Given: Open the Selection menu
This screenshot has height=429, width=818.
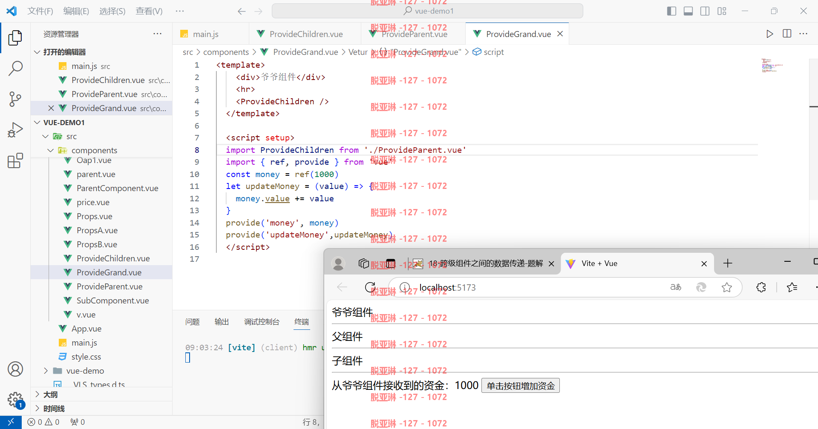Looking at the screenshot, I should tap(112, 11).
